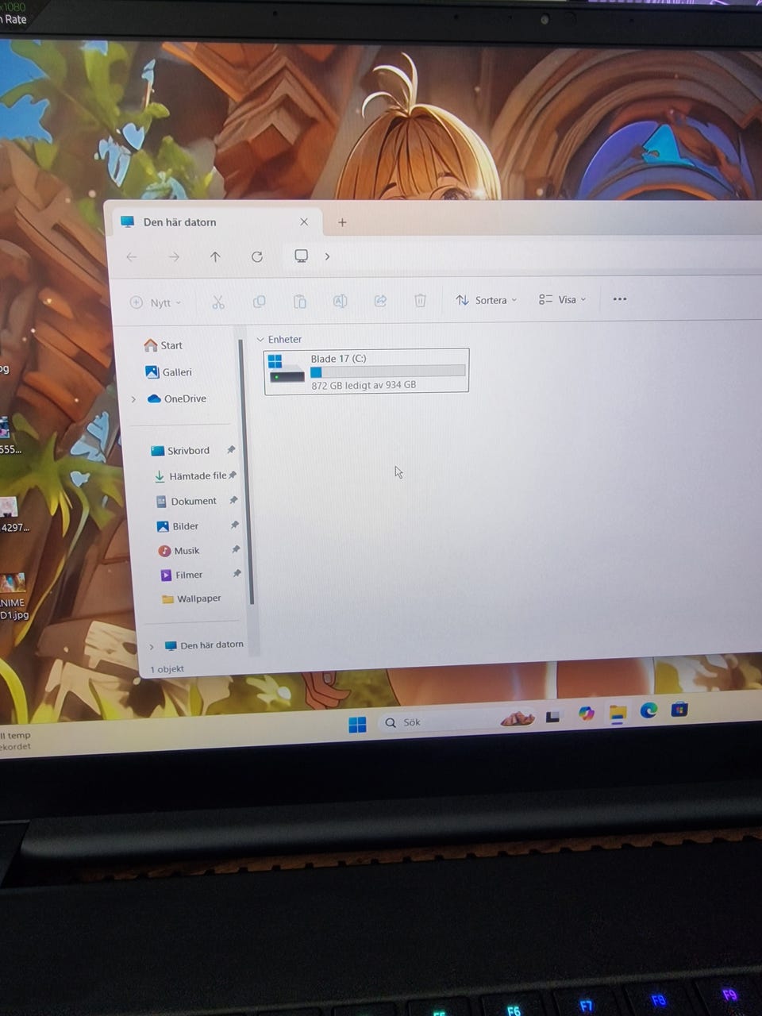Click the Share icon in toolbar

[x=380, y=301]
